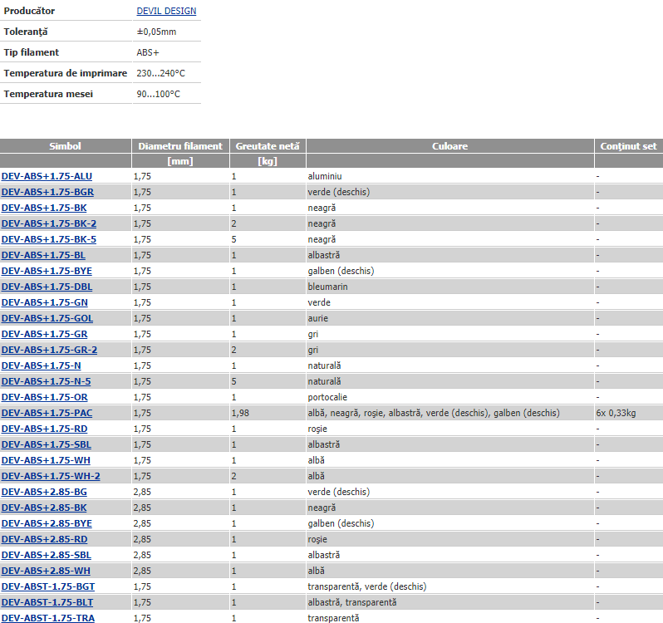
Task: Open the DEV-ABS+1.75-GR-2 gri product
Action: 49,350
